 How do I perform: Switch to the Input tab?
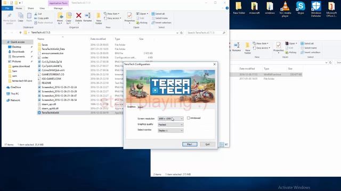[x=141, y=107]
